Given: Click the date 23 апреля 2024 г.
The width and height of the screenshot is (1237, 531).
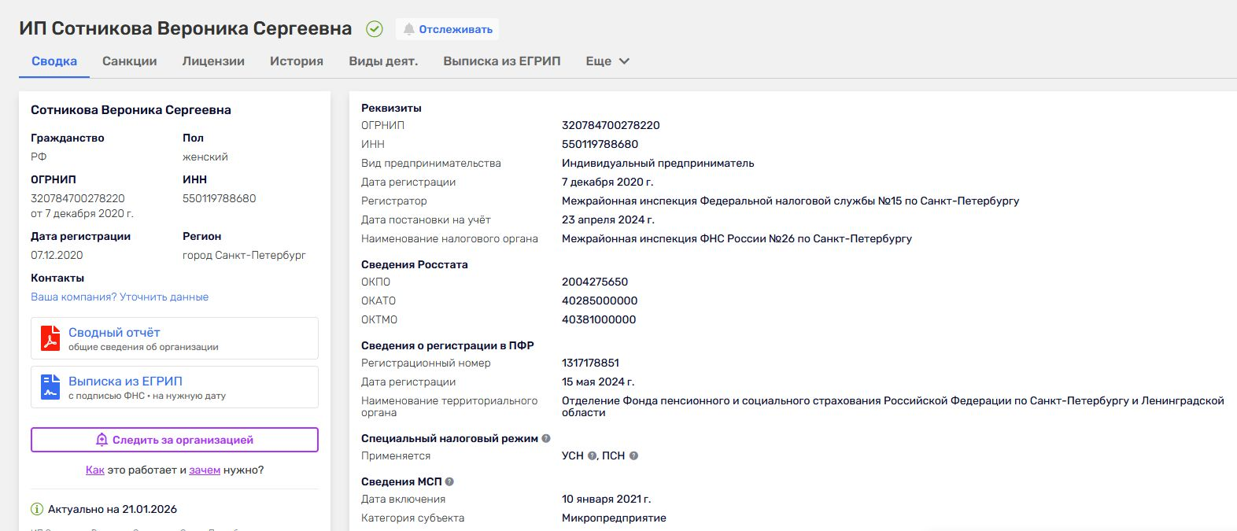Looking at the screenshot, I should (x=608, y=219).
